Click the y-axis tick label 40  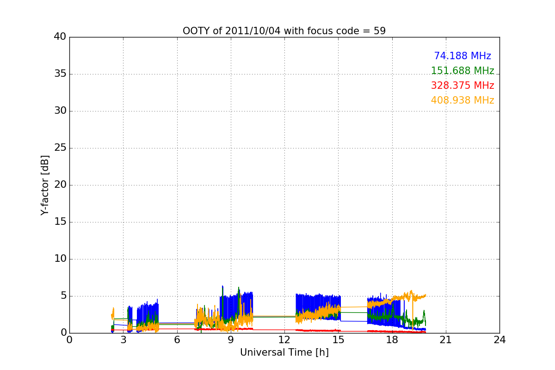click(x=60, y=37)
